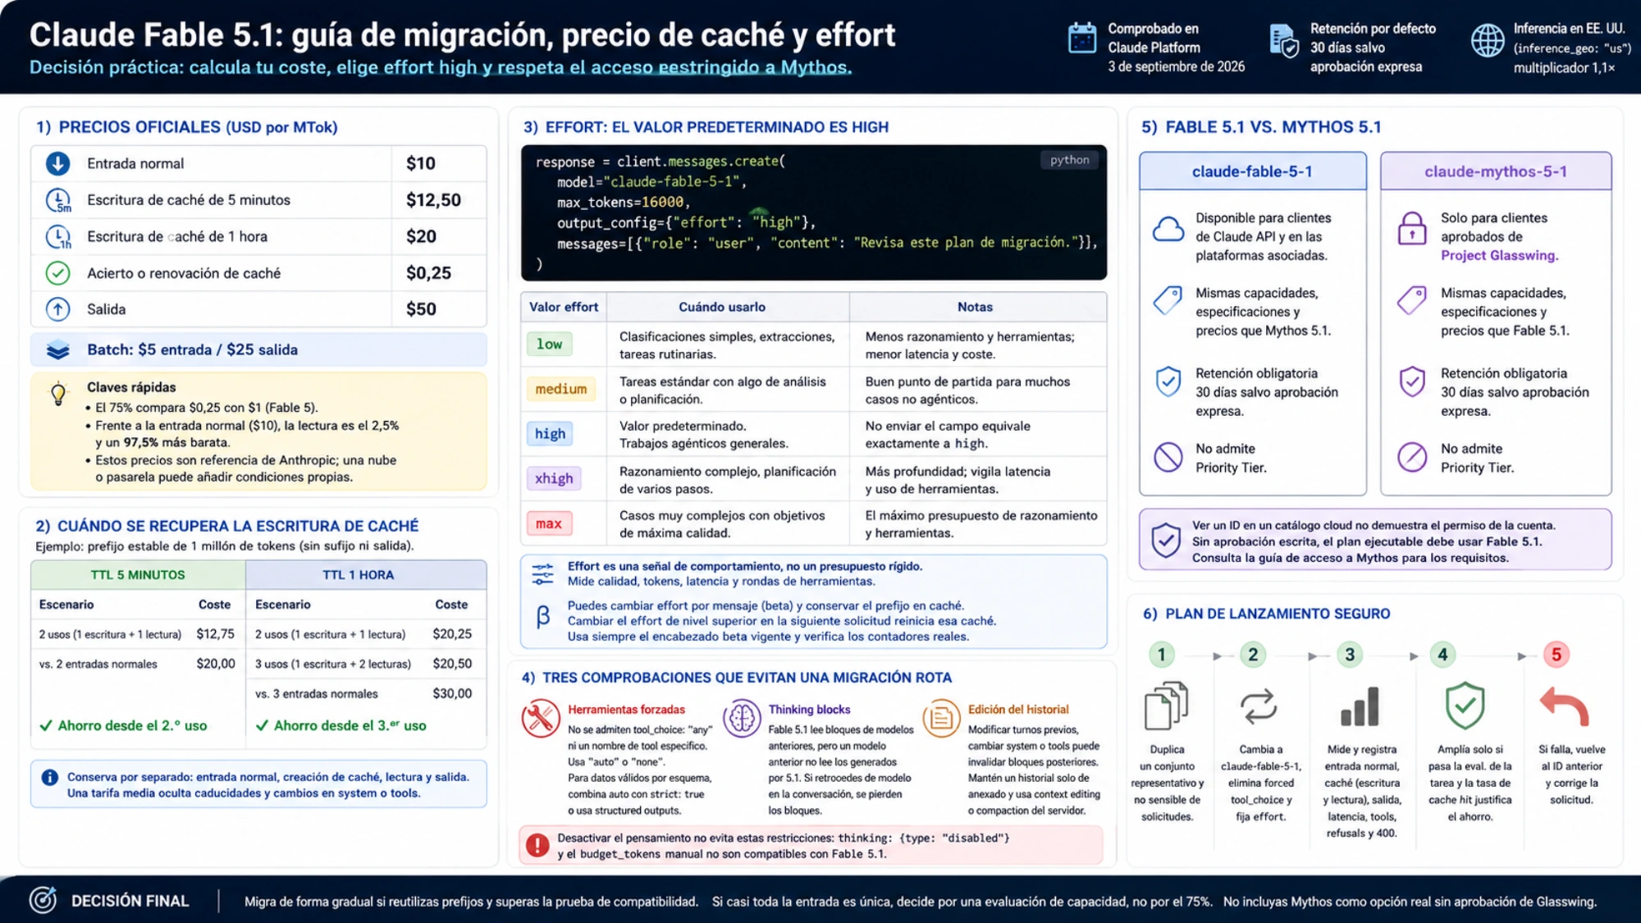Click the beta symbol icon beside Puedes cambiar effort

coord(542,616)
